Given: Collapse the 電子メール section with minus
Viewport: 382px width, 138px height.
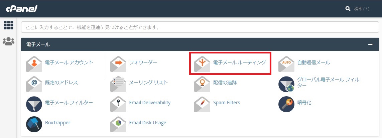Looking at the screenshot, I should tap(370, 44).
